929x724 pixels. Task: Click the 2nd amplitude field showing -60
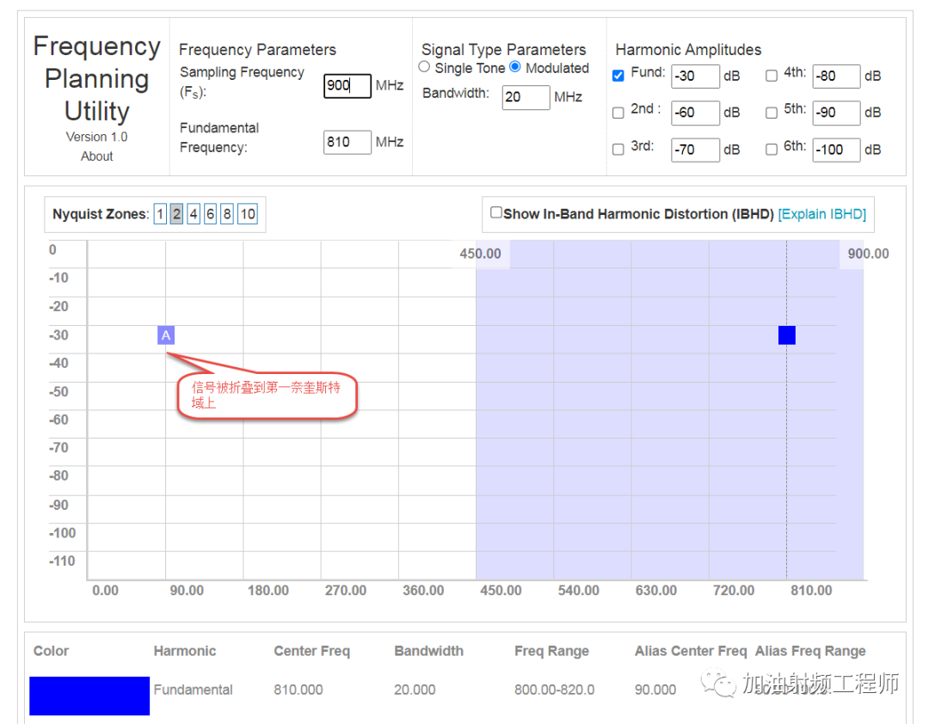(x=696, y=114)
